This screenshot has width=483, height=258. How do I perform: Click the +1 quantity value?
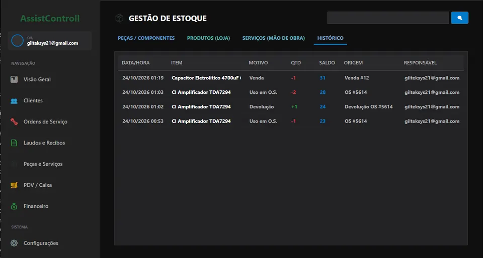point(294,107)
